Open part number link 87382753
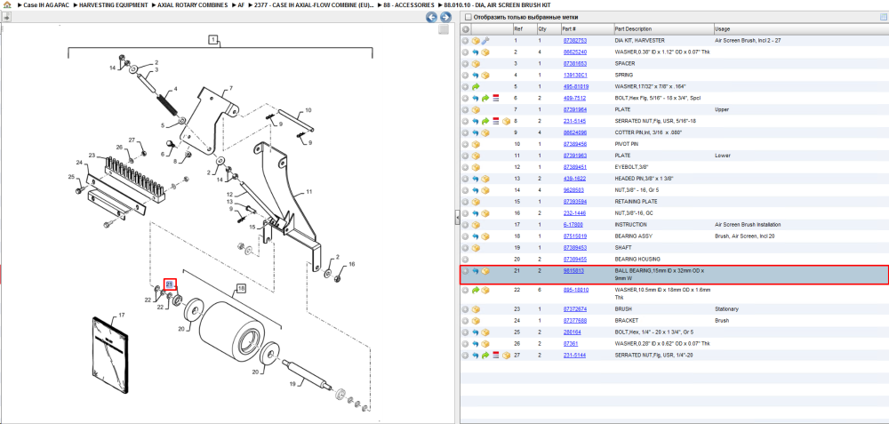Image resolution: width=889 pixels, height=424 pixels. tap(574, 41)
